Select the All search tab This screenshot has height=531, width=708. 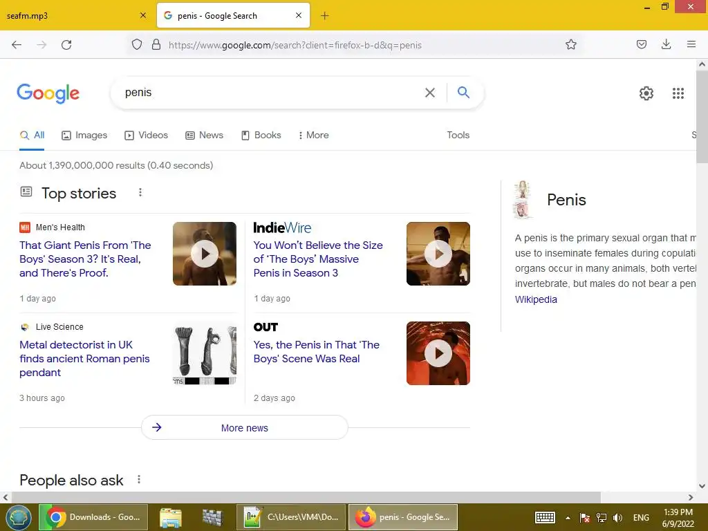(x=32, y=135)
